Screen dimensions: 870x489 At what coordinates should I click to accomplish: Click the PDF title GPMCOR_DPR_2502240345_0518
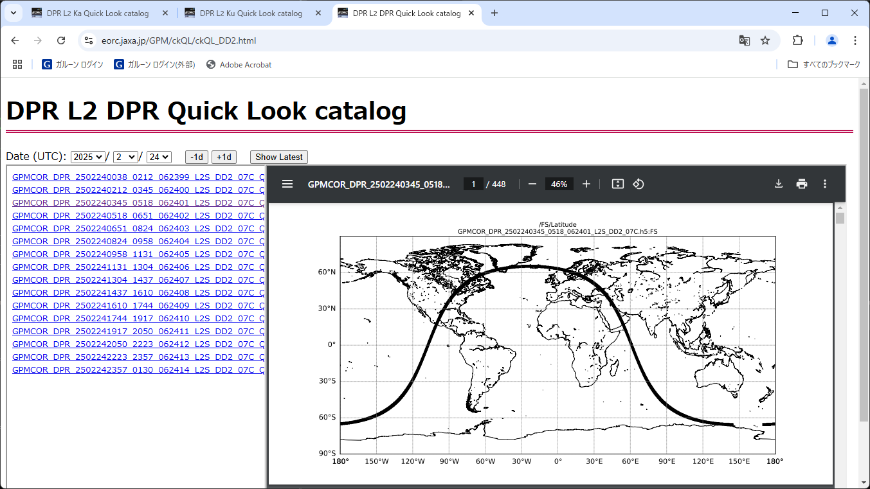tap(379, 184)
